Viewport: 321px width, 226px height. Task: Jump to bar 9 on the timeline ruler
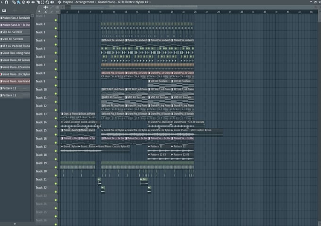102,12
